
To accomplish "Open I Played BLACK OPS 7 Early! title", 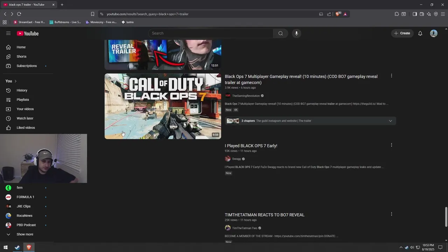I will [251, 146].
